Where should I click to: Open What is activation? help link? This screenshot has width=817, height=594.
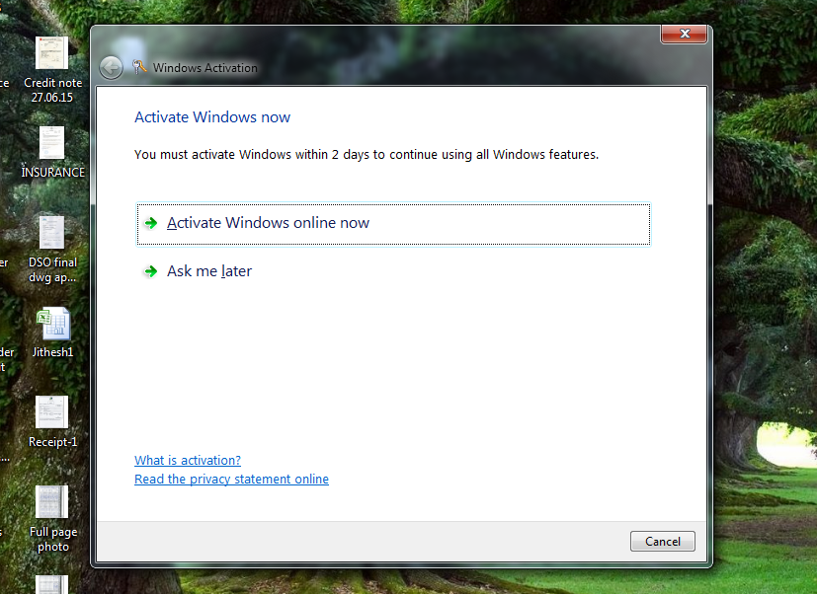(188, 460)
